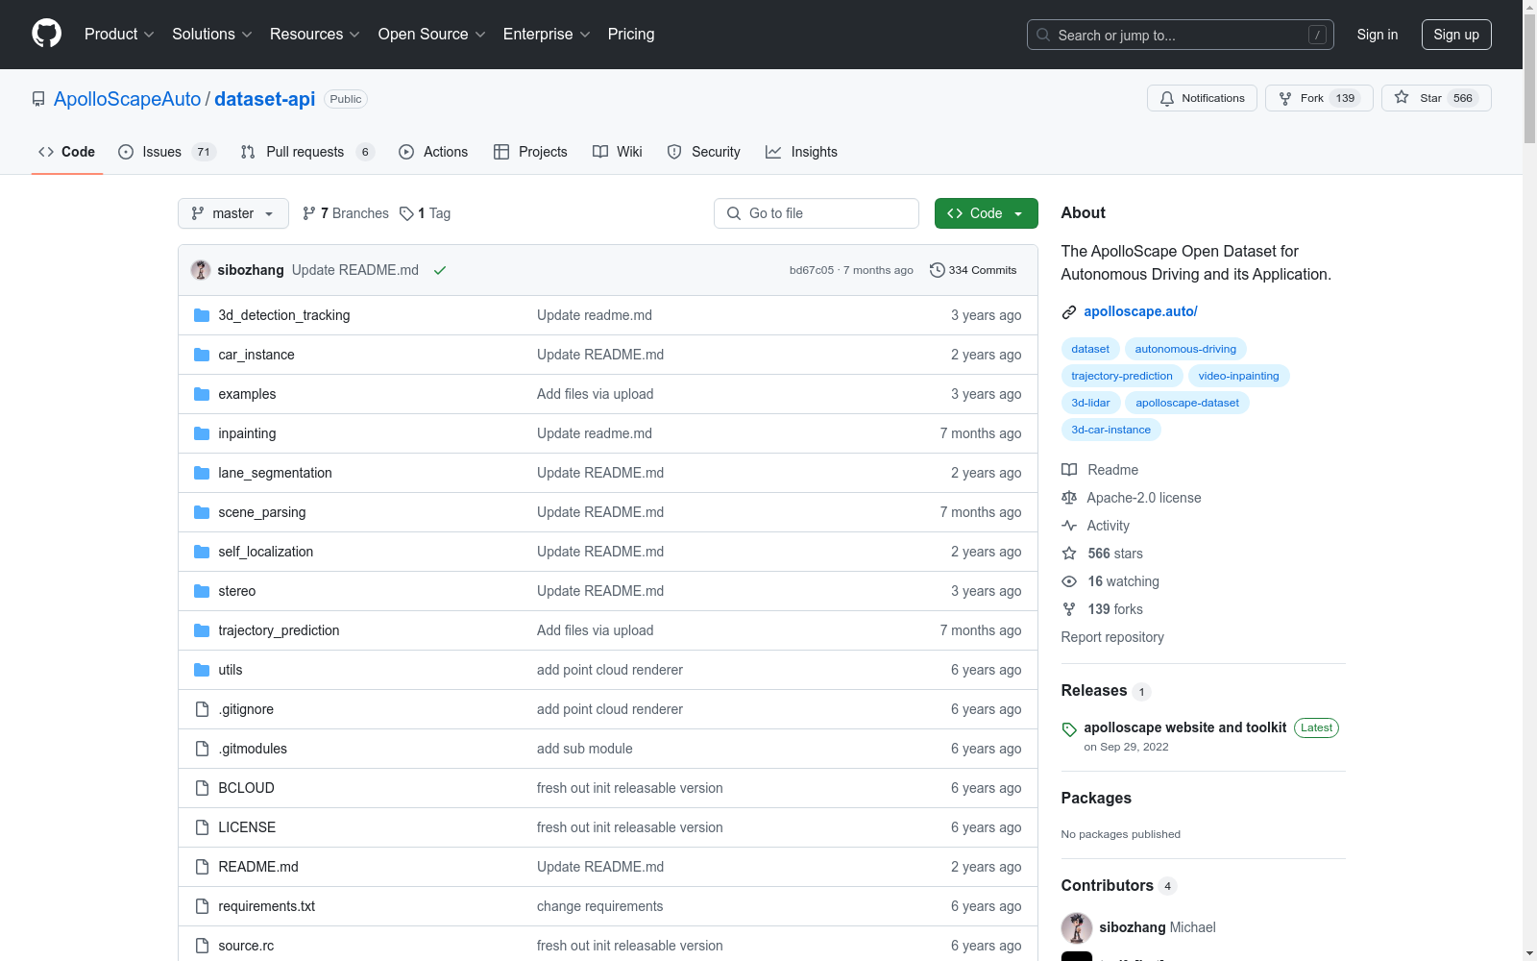This screenshot has height=961, width=1537.
Task: Click the search magnifier icon
Action: 1043,35
